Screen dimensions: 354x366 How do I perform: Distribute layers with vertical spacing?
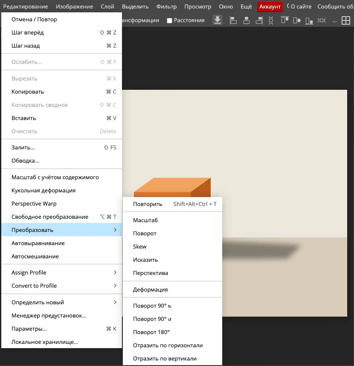coord(271,20)
